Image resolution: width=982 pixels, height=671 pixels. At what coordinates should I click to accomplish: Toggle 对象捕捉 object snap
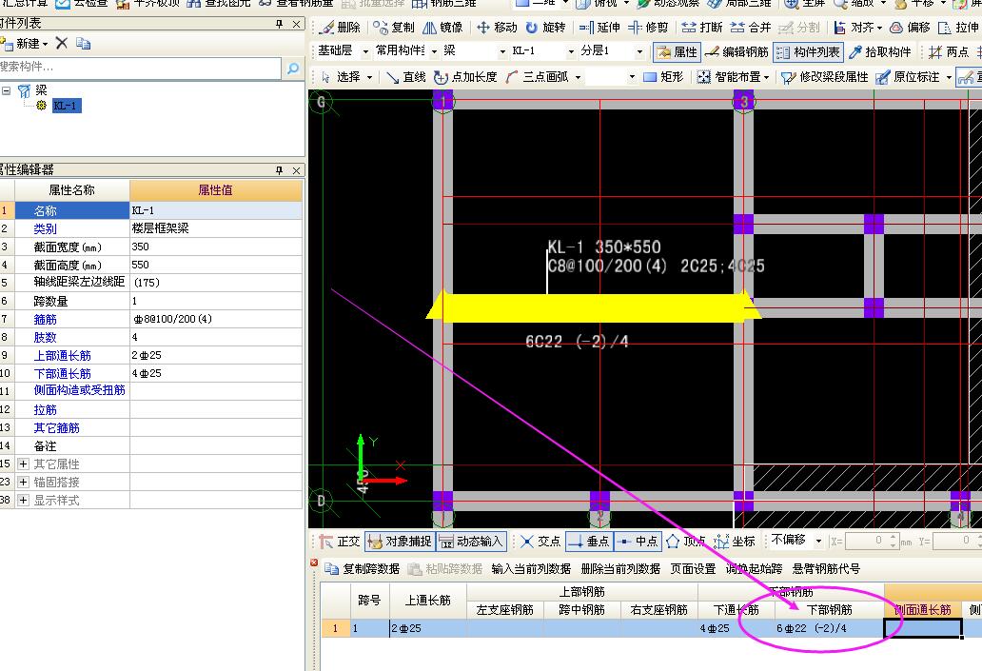click(x=400, y=542)
